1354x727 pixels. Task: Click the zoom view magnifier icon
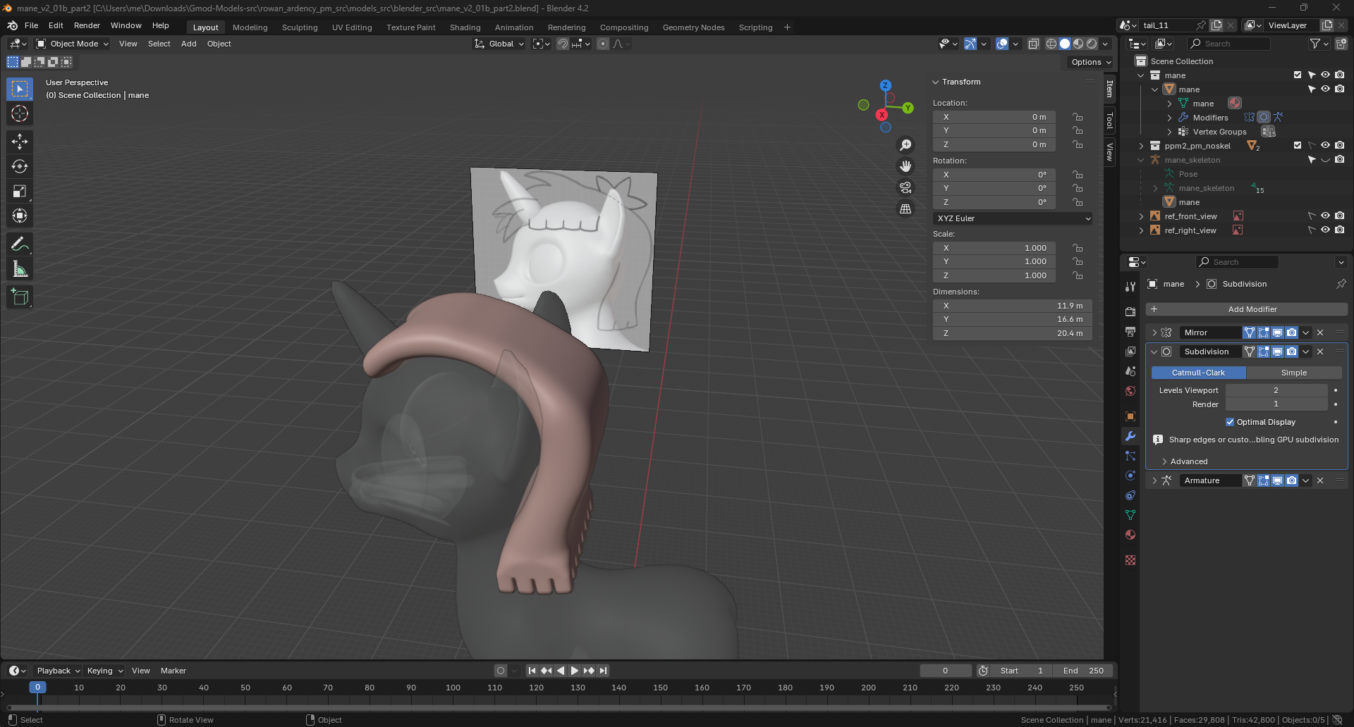pos(905,145)
